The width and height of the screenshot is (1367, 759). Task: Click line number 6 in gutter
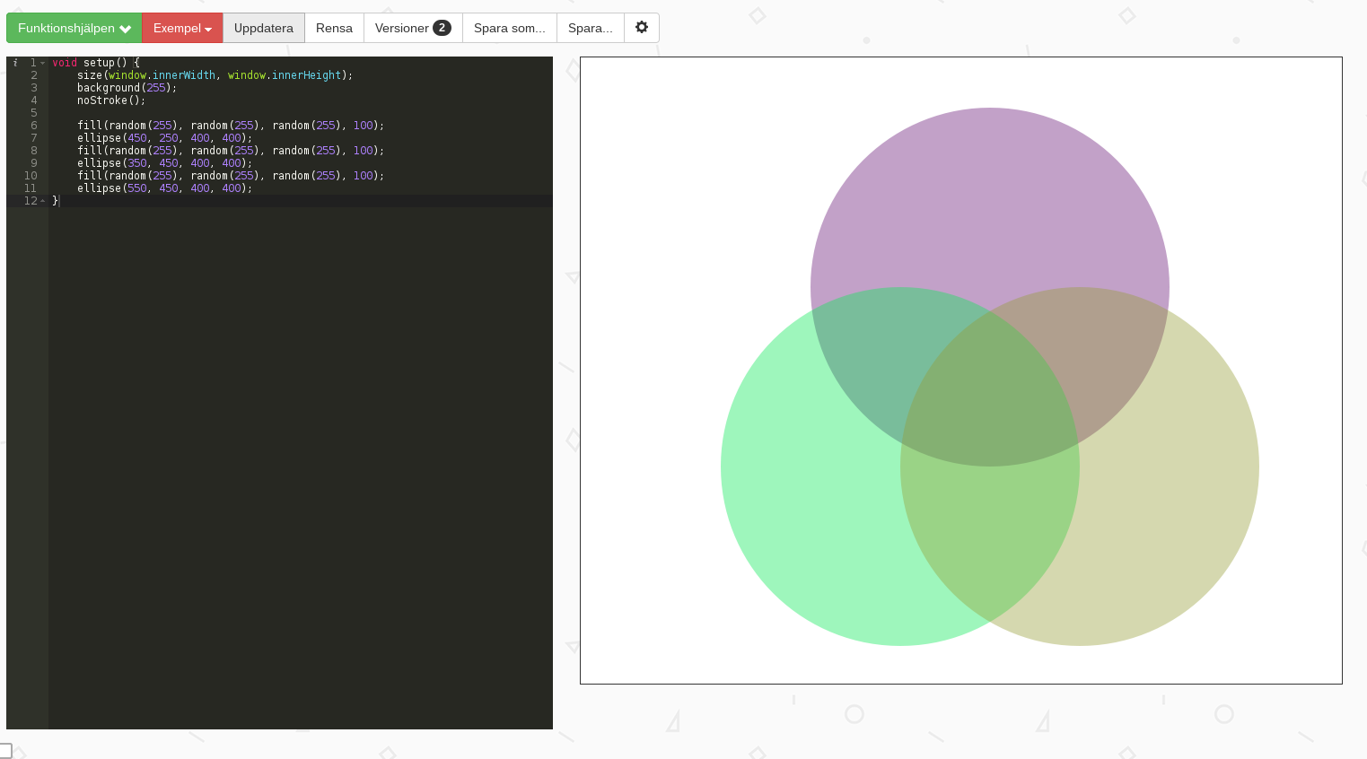34,126
